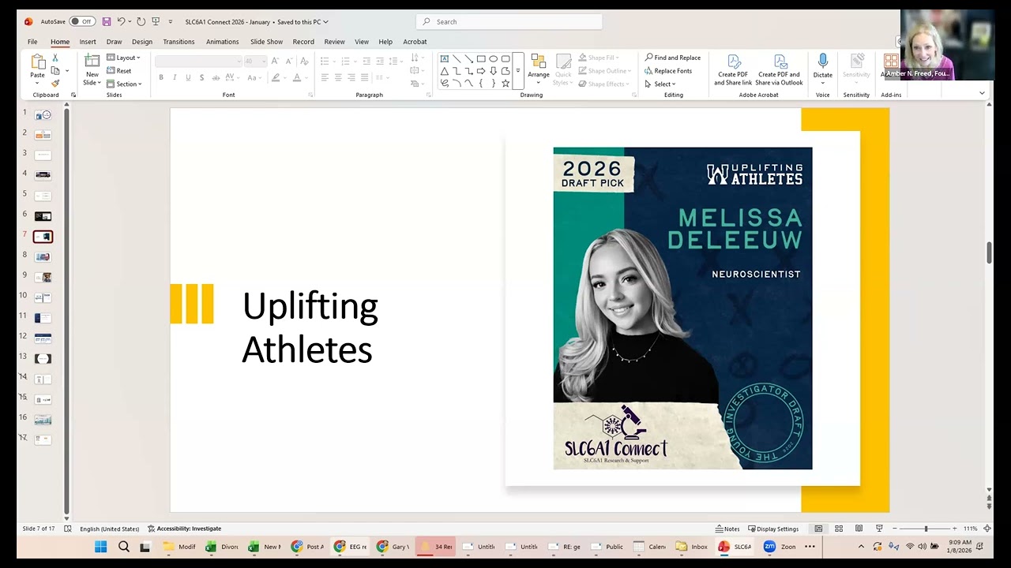This screenshot has width=1011, height=568.
Task: Click Clear All Formatting icon
Action: [304, 61]
